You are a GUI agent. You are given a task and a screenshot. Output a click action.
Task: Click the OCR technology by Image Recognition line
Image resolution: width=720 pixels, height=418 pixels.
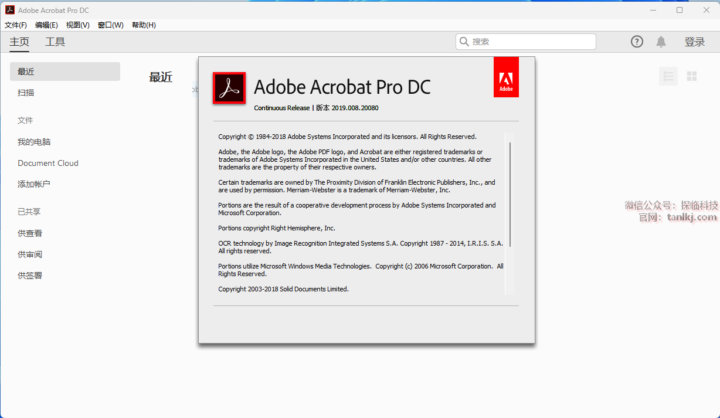[361, 247]
